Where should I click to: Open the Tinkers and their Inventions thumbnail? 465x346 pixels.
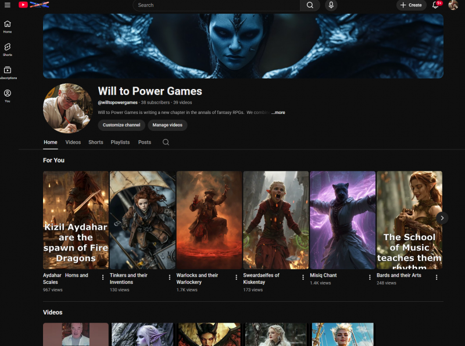142,220
